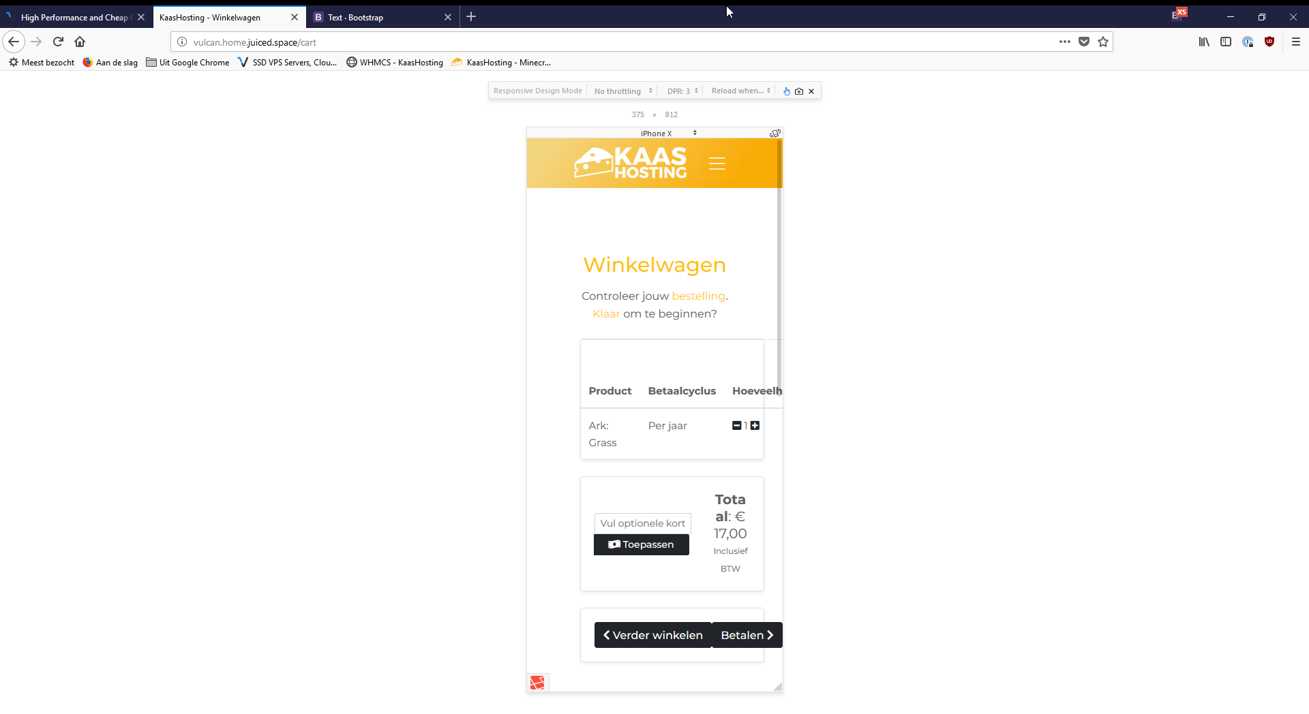Open the Firefox Library icon
1309x714 pixels.
coord(1204,42)
